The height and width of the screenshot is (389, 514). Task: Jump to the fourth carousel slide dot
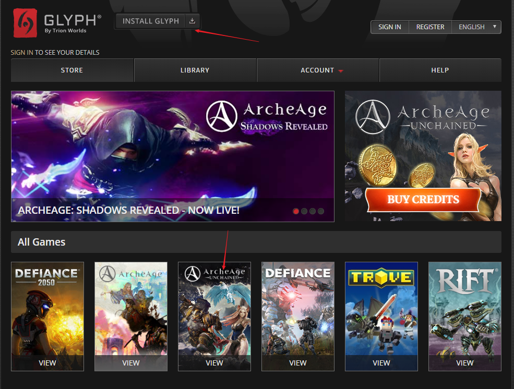click(x=321, y=211)
